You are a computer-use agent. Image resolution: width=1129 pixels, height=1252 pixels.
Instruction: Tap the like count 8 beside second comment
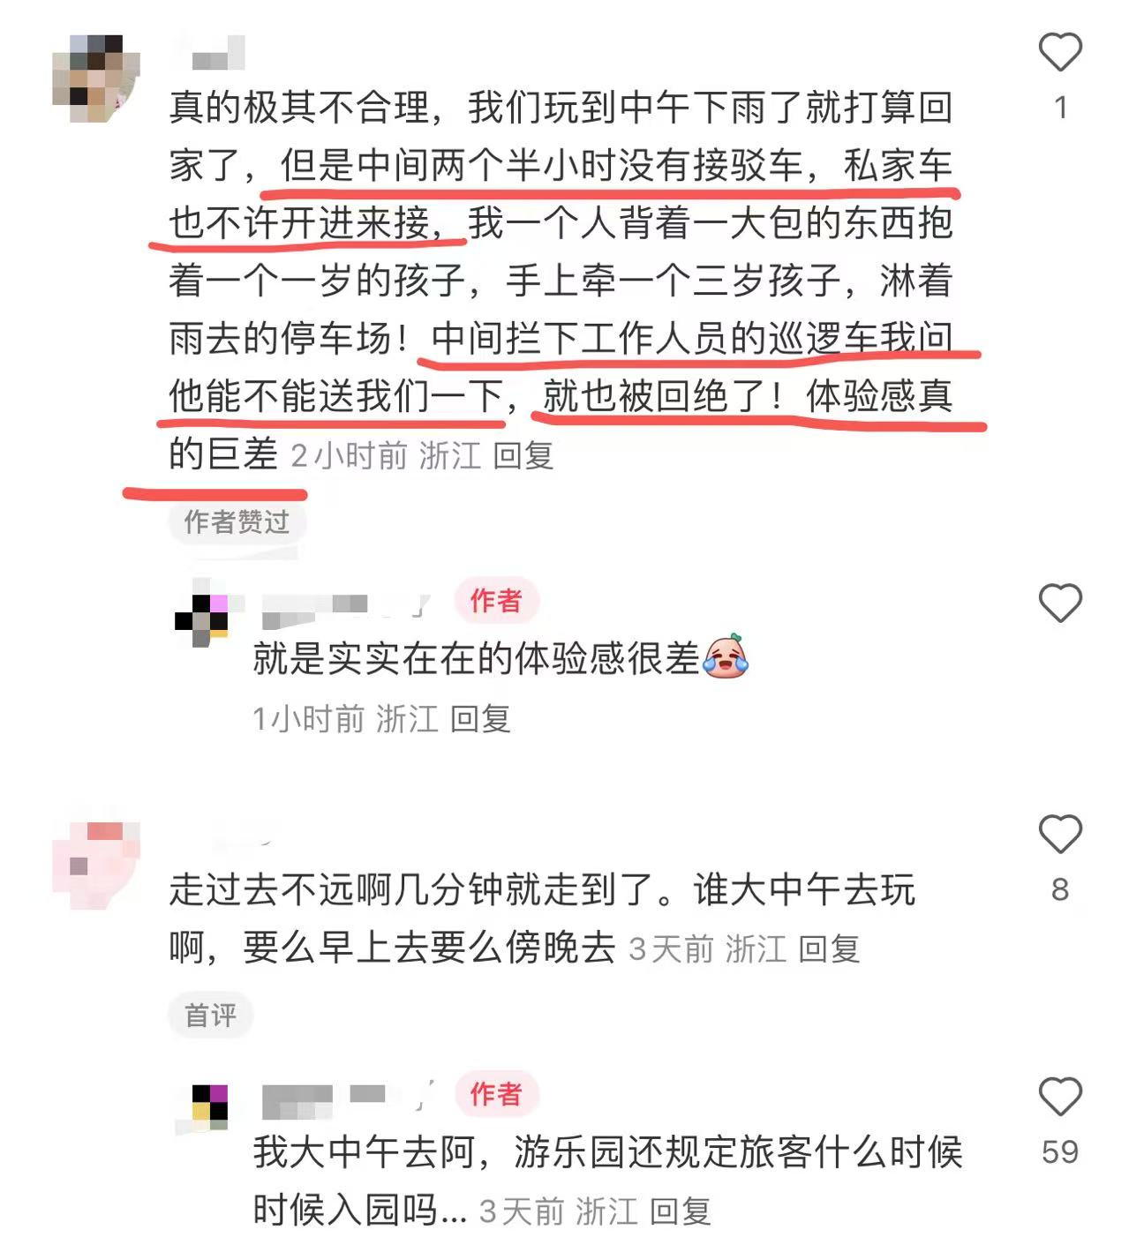1060,889
